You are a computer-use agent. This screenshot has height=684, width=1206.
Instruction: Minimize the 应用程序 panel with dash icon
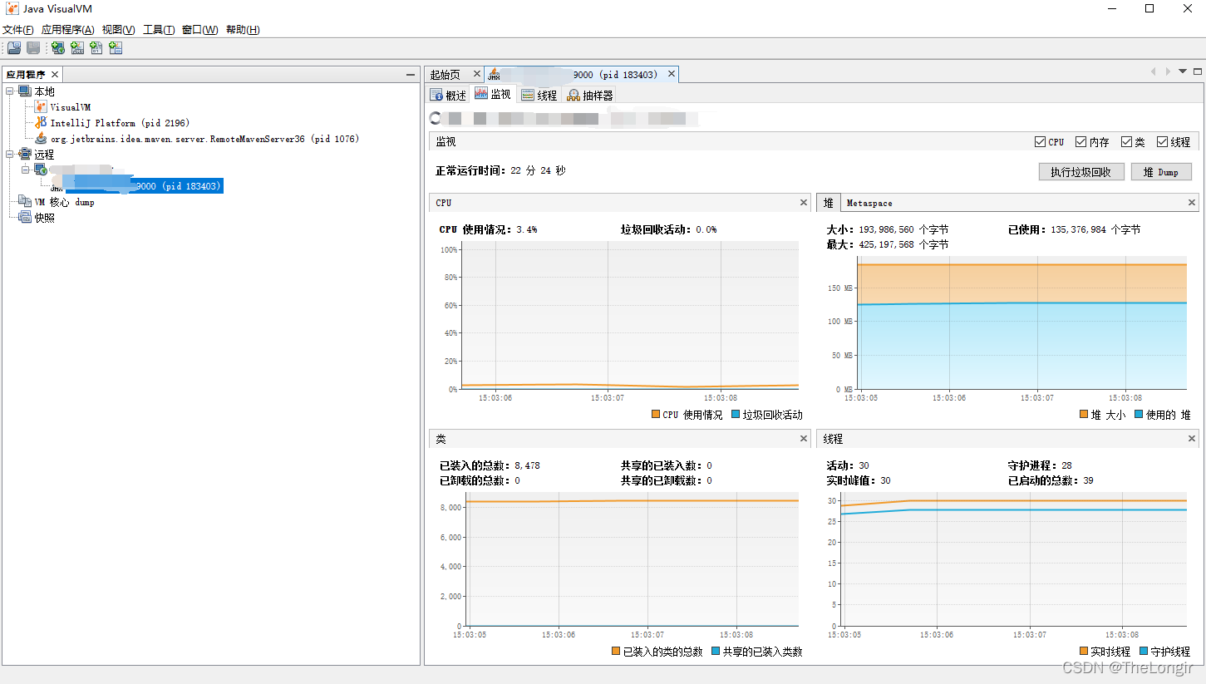point(411,75)
